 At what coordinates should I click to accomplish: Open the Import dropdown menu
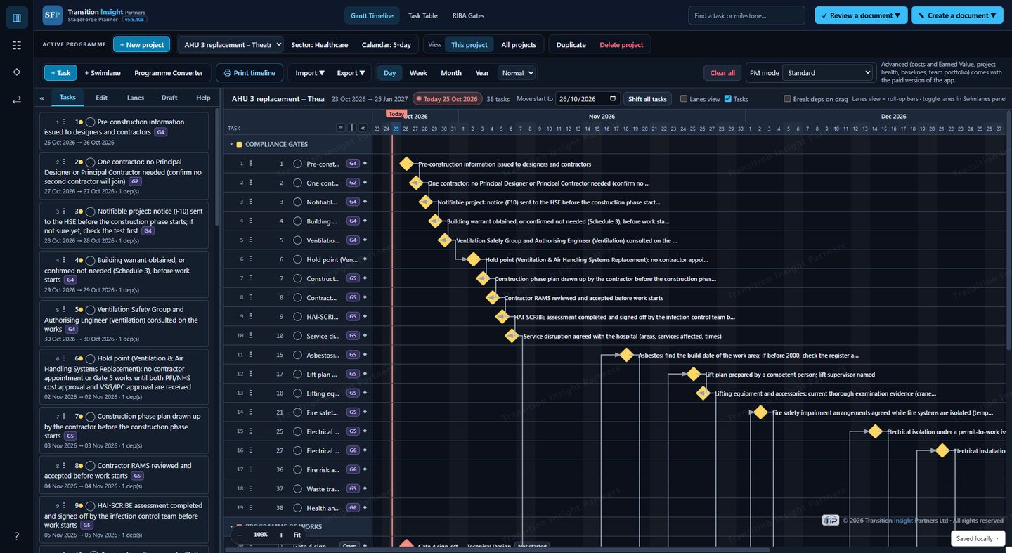click(x=310, y=73)
